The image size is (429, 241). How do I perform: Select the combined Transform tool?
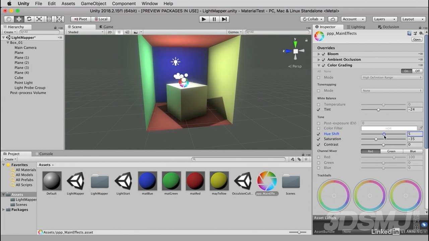coord(59,19)
